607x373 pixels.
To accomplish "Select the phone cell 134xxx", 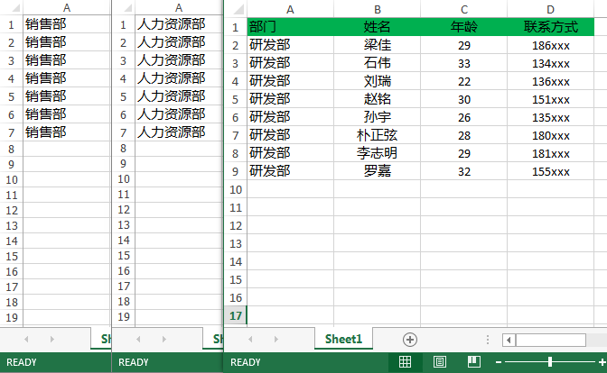I will [550, 63].
